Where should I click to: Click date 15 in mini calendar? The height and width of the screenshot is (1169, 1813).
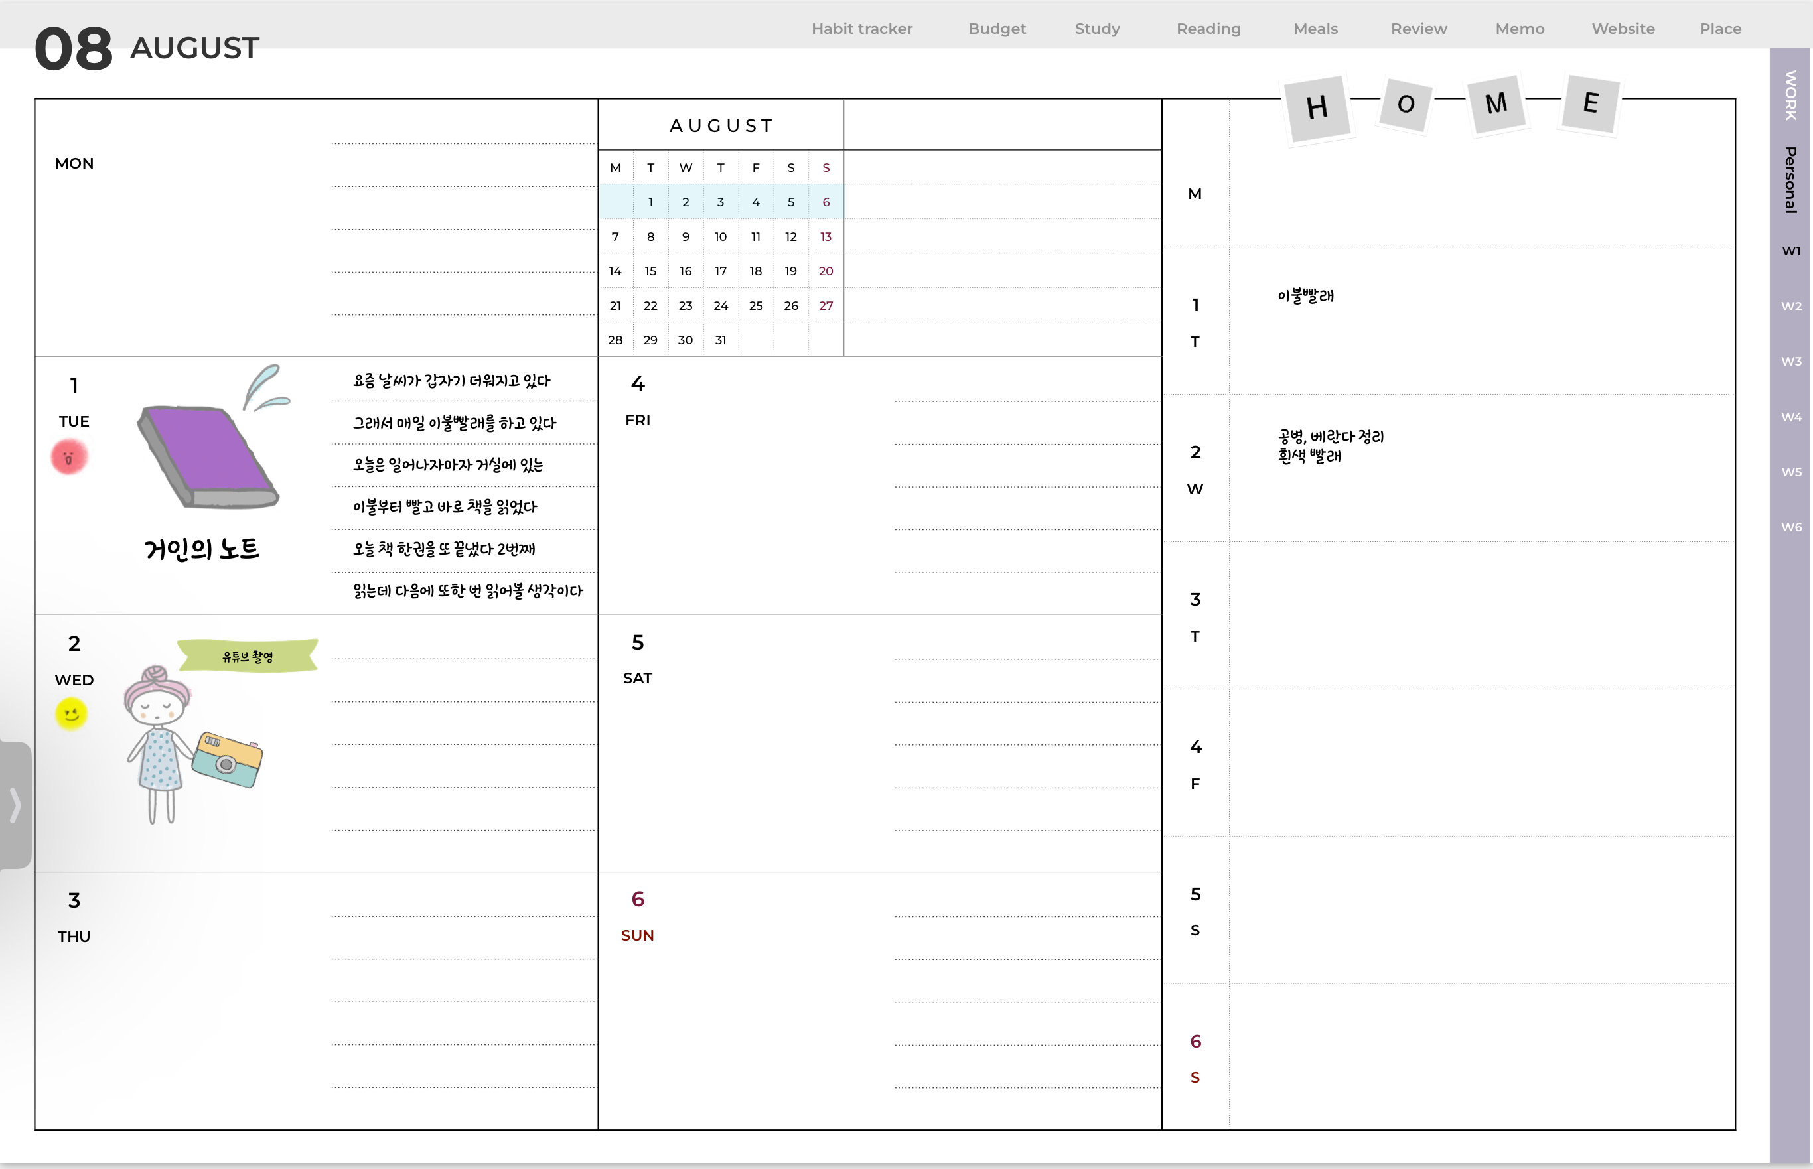650,271
